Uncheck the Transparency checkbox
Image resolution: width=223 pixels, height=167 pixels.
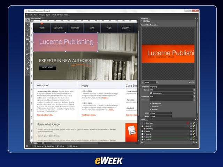tap(150, 103)
